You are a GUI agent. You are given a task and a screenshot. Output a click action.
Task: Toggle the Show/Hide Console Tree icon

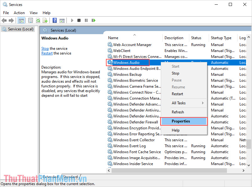pos(21,20)
